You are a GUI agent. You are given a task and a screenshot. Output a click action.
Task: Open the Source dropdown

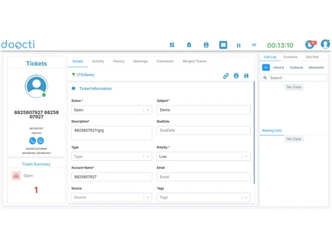click(112, 197)
